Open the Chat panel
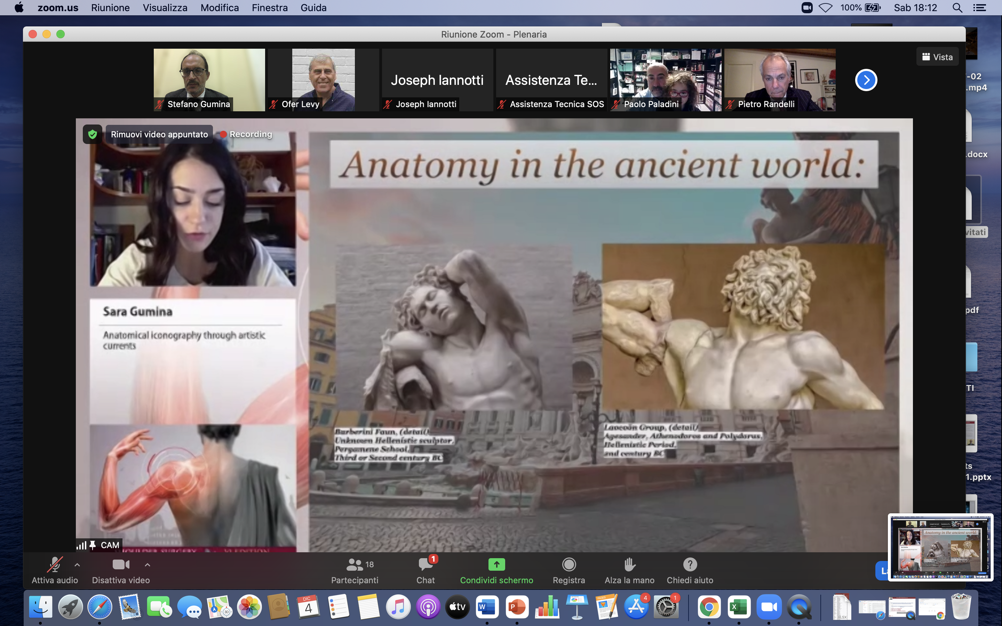This screenshot has height=626, width=1002. click(x=426, y=570)
